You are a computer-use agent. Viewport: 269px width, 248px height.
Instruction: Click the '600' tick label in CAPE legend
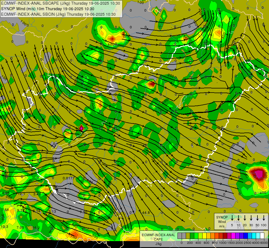point(206,243)
